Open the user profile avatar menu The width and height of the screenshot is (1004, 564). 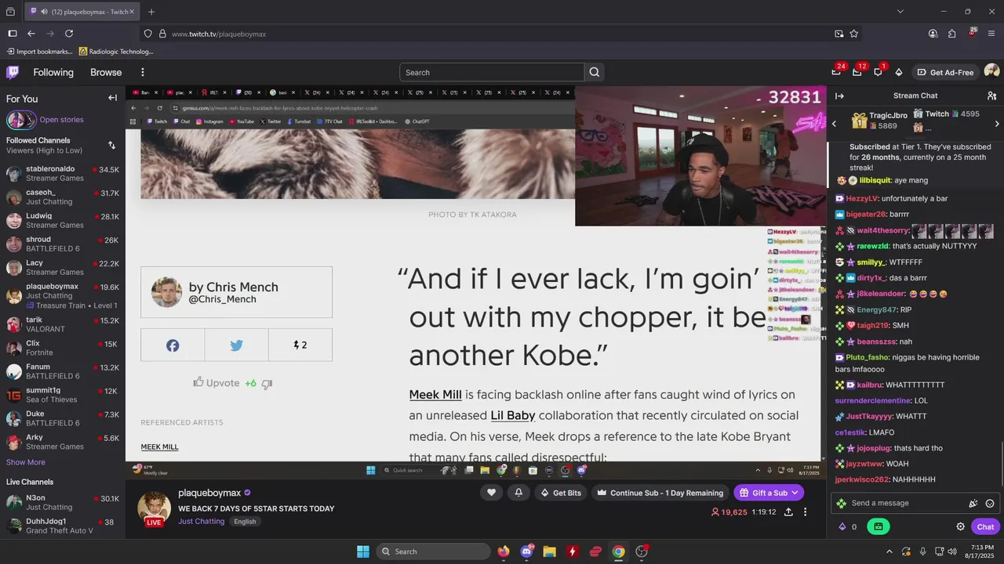[991, 72]
